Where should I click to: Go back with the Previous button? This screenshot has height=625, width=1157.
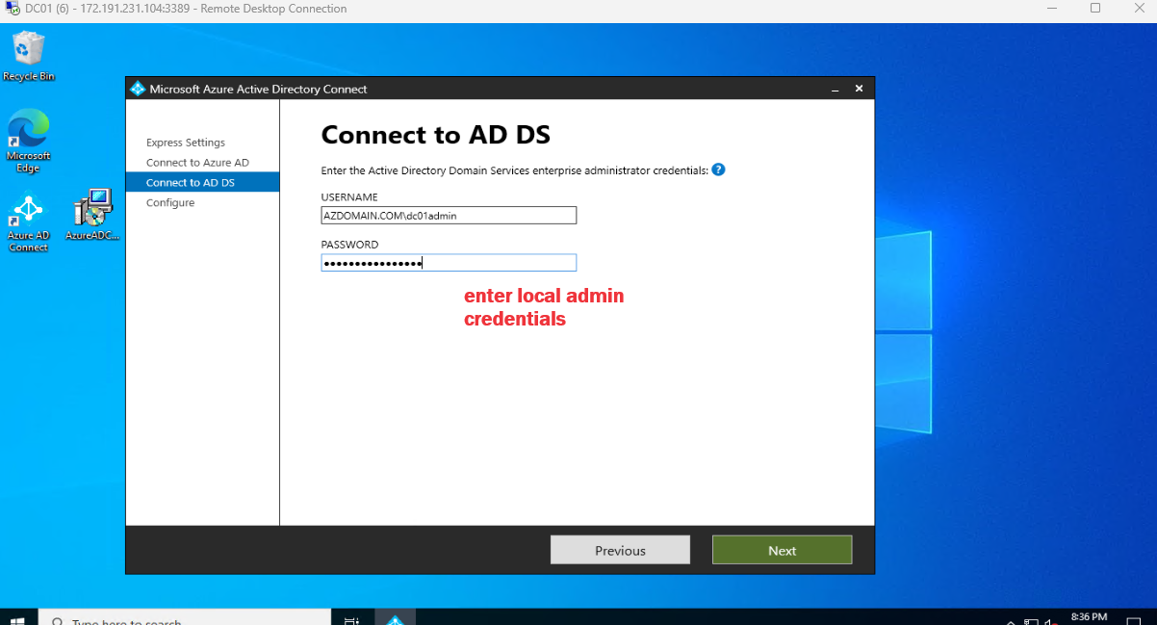[x=620, y=550]
